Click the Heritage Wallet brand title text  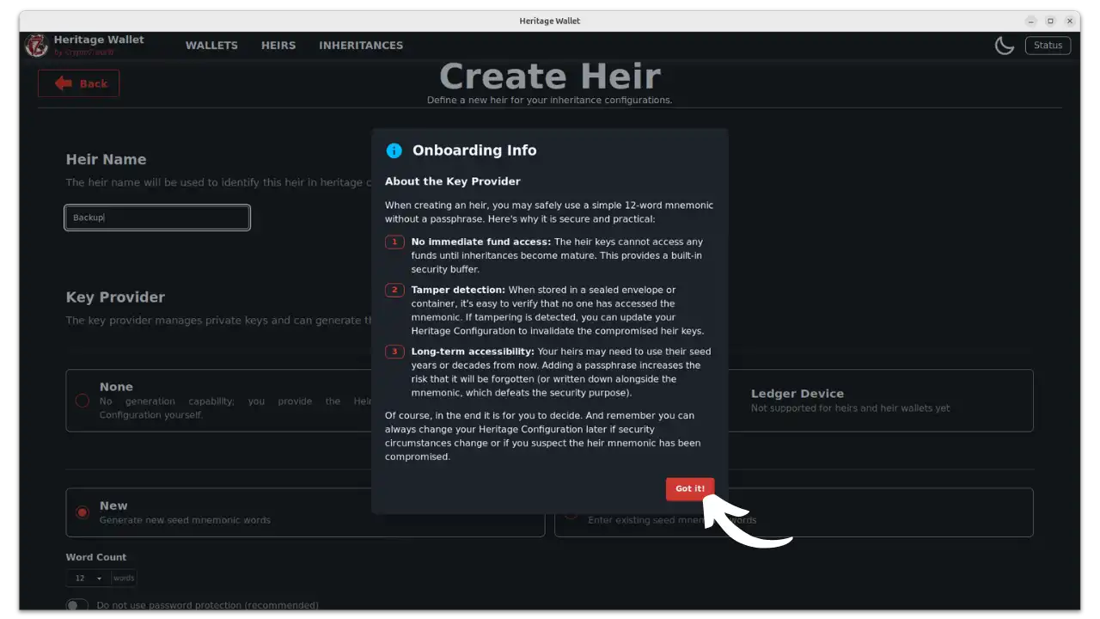(x=99, y=40)
